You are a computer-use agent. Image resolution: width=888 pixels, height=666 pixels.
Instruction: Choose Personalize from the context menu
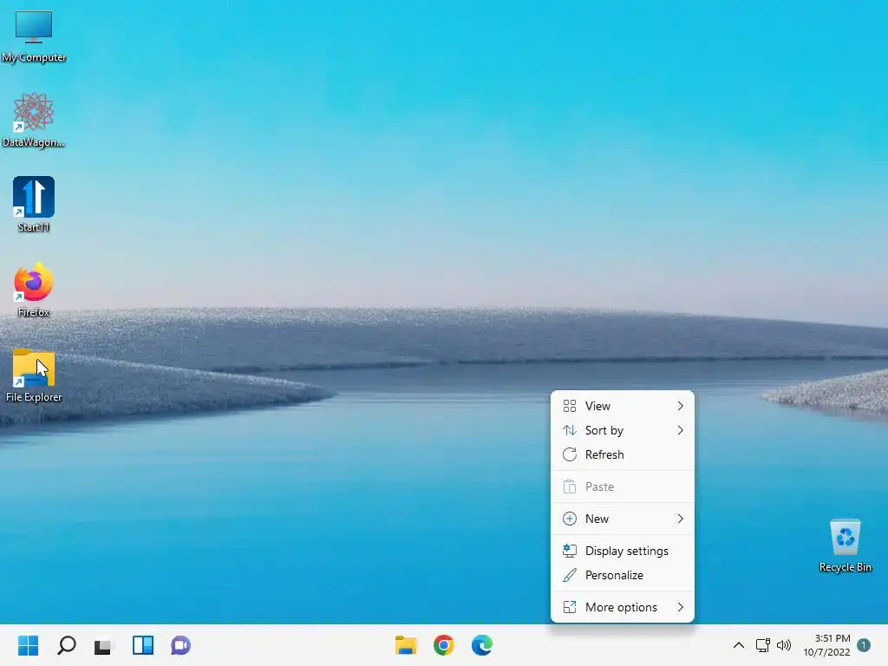point(623,576)
